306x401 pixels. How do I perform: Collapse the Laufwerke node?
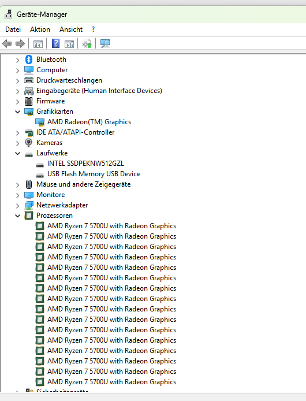[x=17, y=154]
